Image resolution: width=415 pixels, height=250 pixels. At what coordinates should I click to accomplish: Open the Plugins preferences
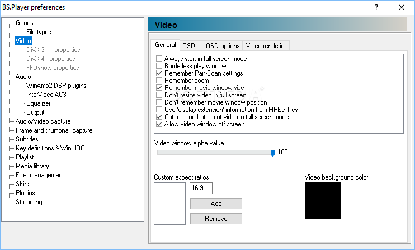coord(25,193)
